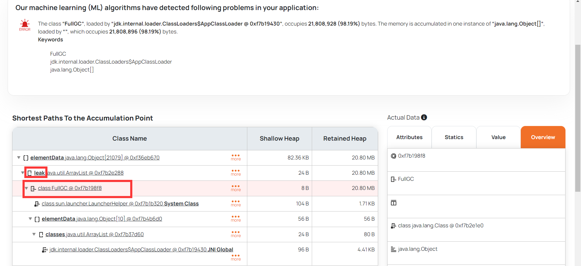Click the Retained Heap column header
The width and height of the screenshot is (581, 266).
(345, 138)
